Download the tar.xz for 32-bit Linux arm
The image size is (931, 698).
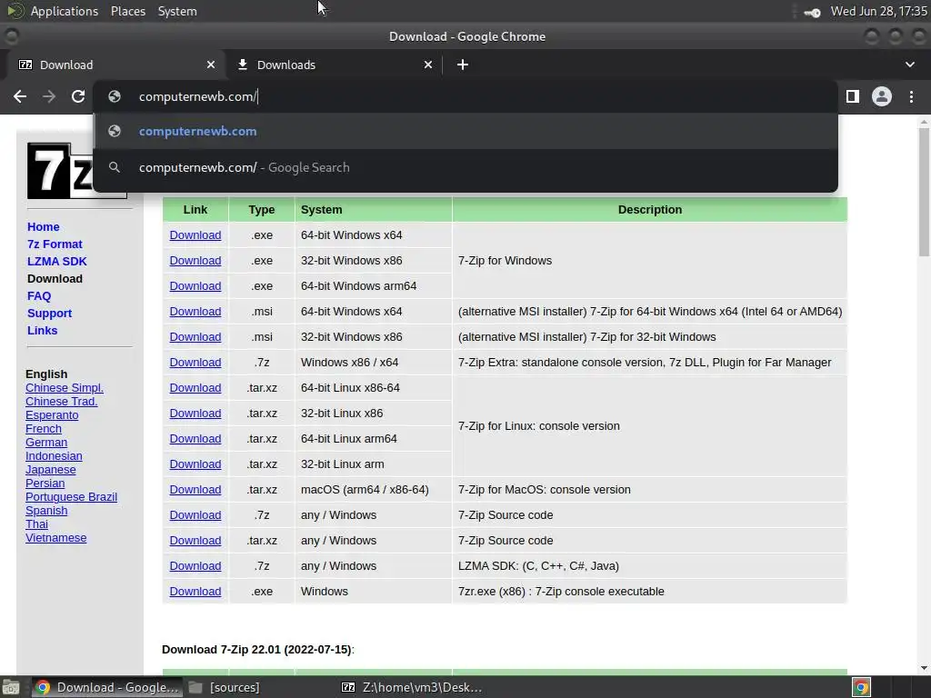[195, 464]
